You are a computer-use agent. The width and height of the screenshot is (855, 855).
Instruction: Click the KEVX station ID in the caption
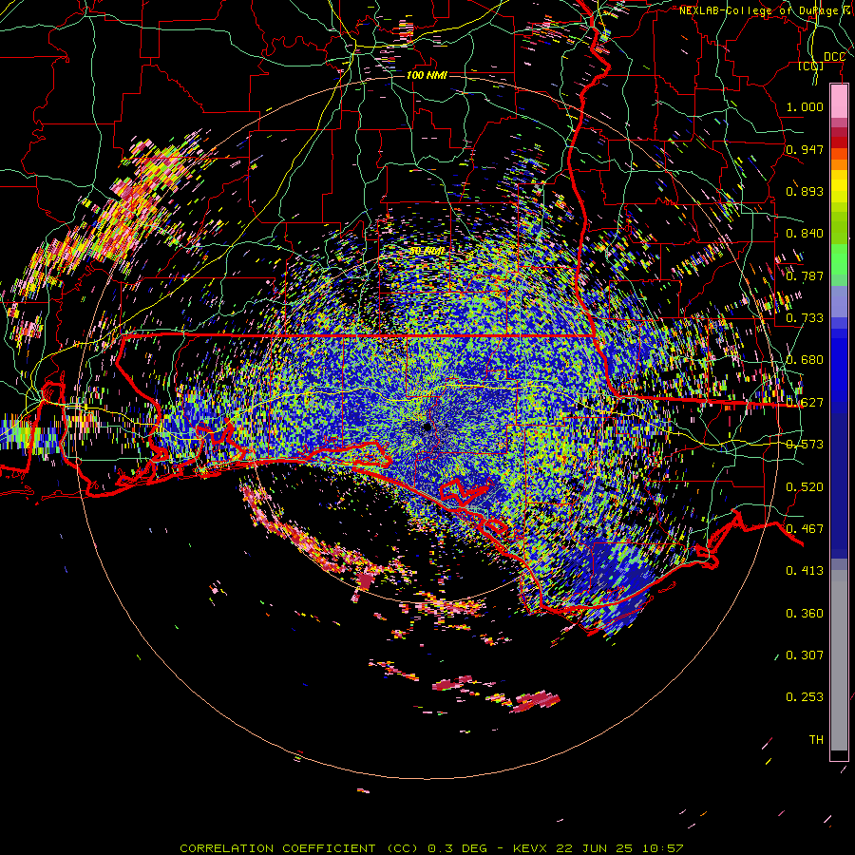[529, 848]
